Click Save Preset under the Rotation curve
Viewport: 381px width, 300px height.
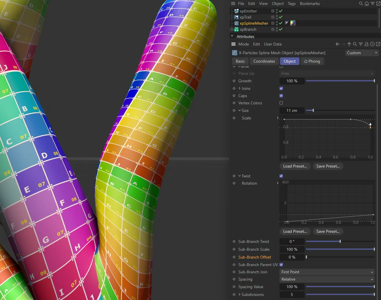click(328, 231)
